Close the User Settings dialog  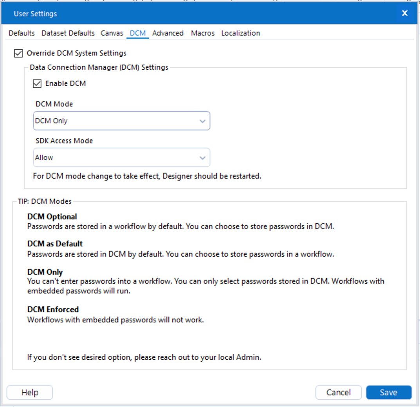(404, 13)
